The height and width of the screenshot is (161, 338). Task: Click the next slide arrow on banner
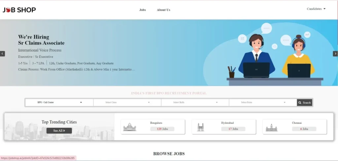click(x=335, y=54)
